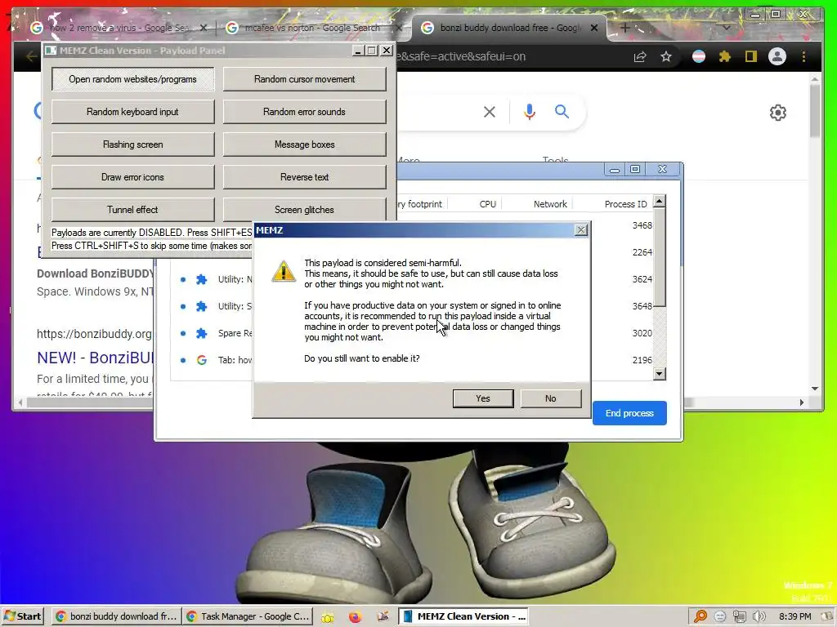Click the 8:39 PM clock

tap(794, 616)
